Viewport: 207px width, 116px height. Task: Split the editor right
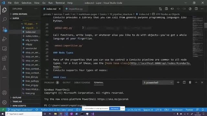click(x=196, y=9)
